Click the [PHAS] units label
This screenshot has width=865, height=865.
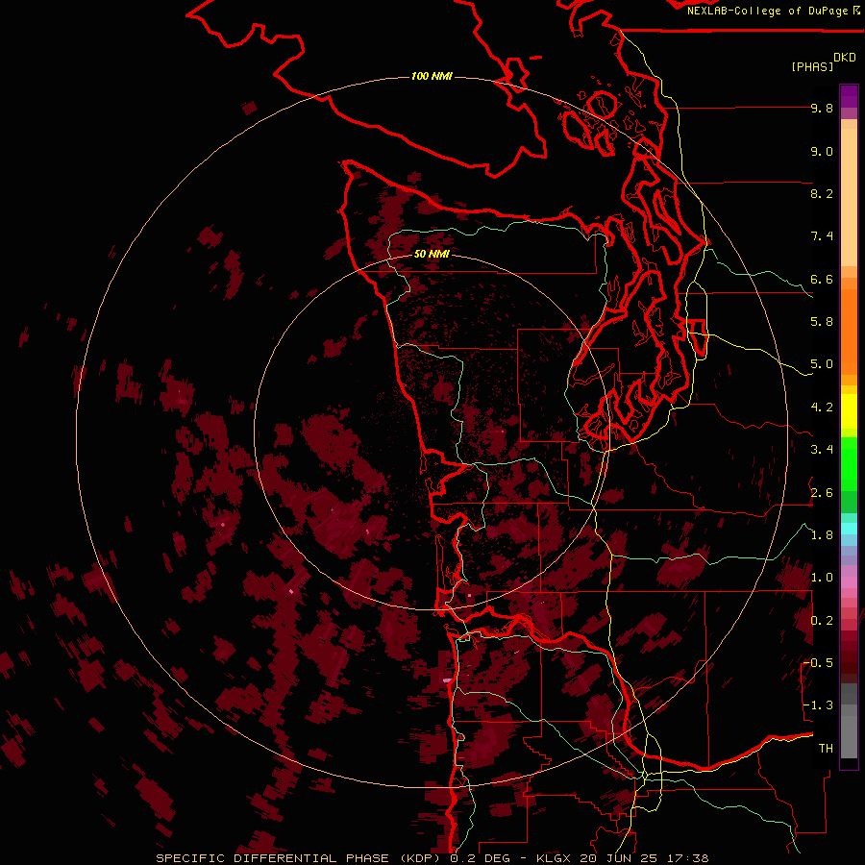click(812, 66)
